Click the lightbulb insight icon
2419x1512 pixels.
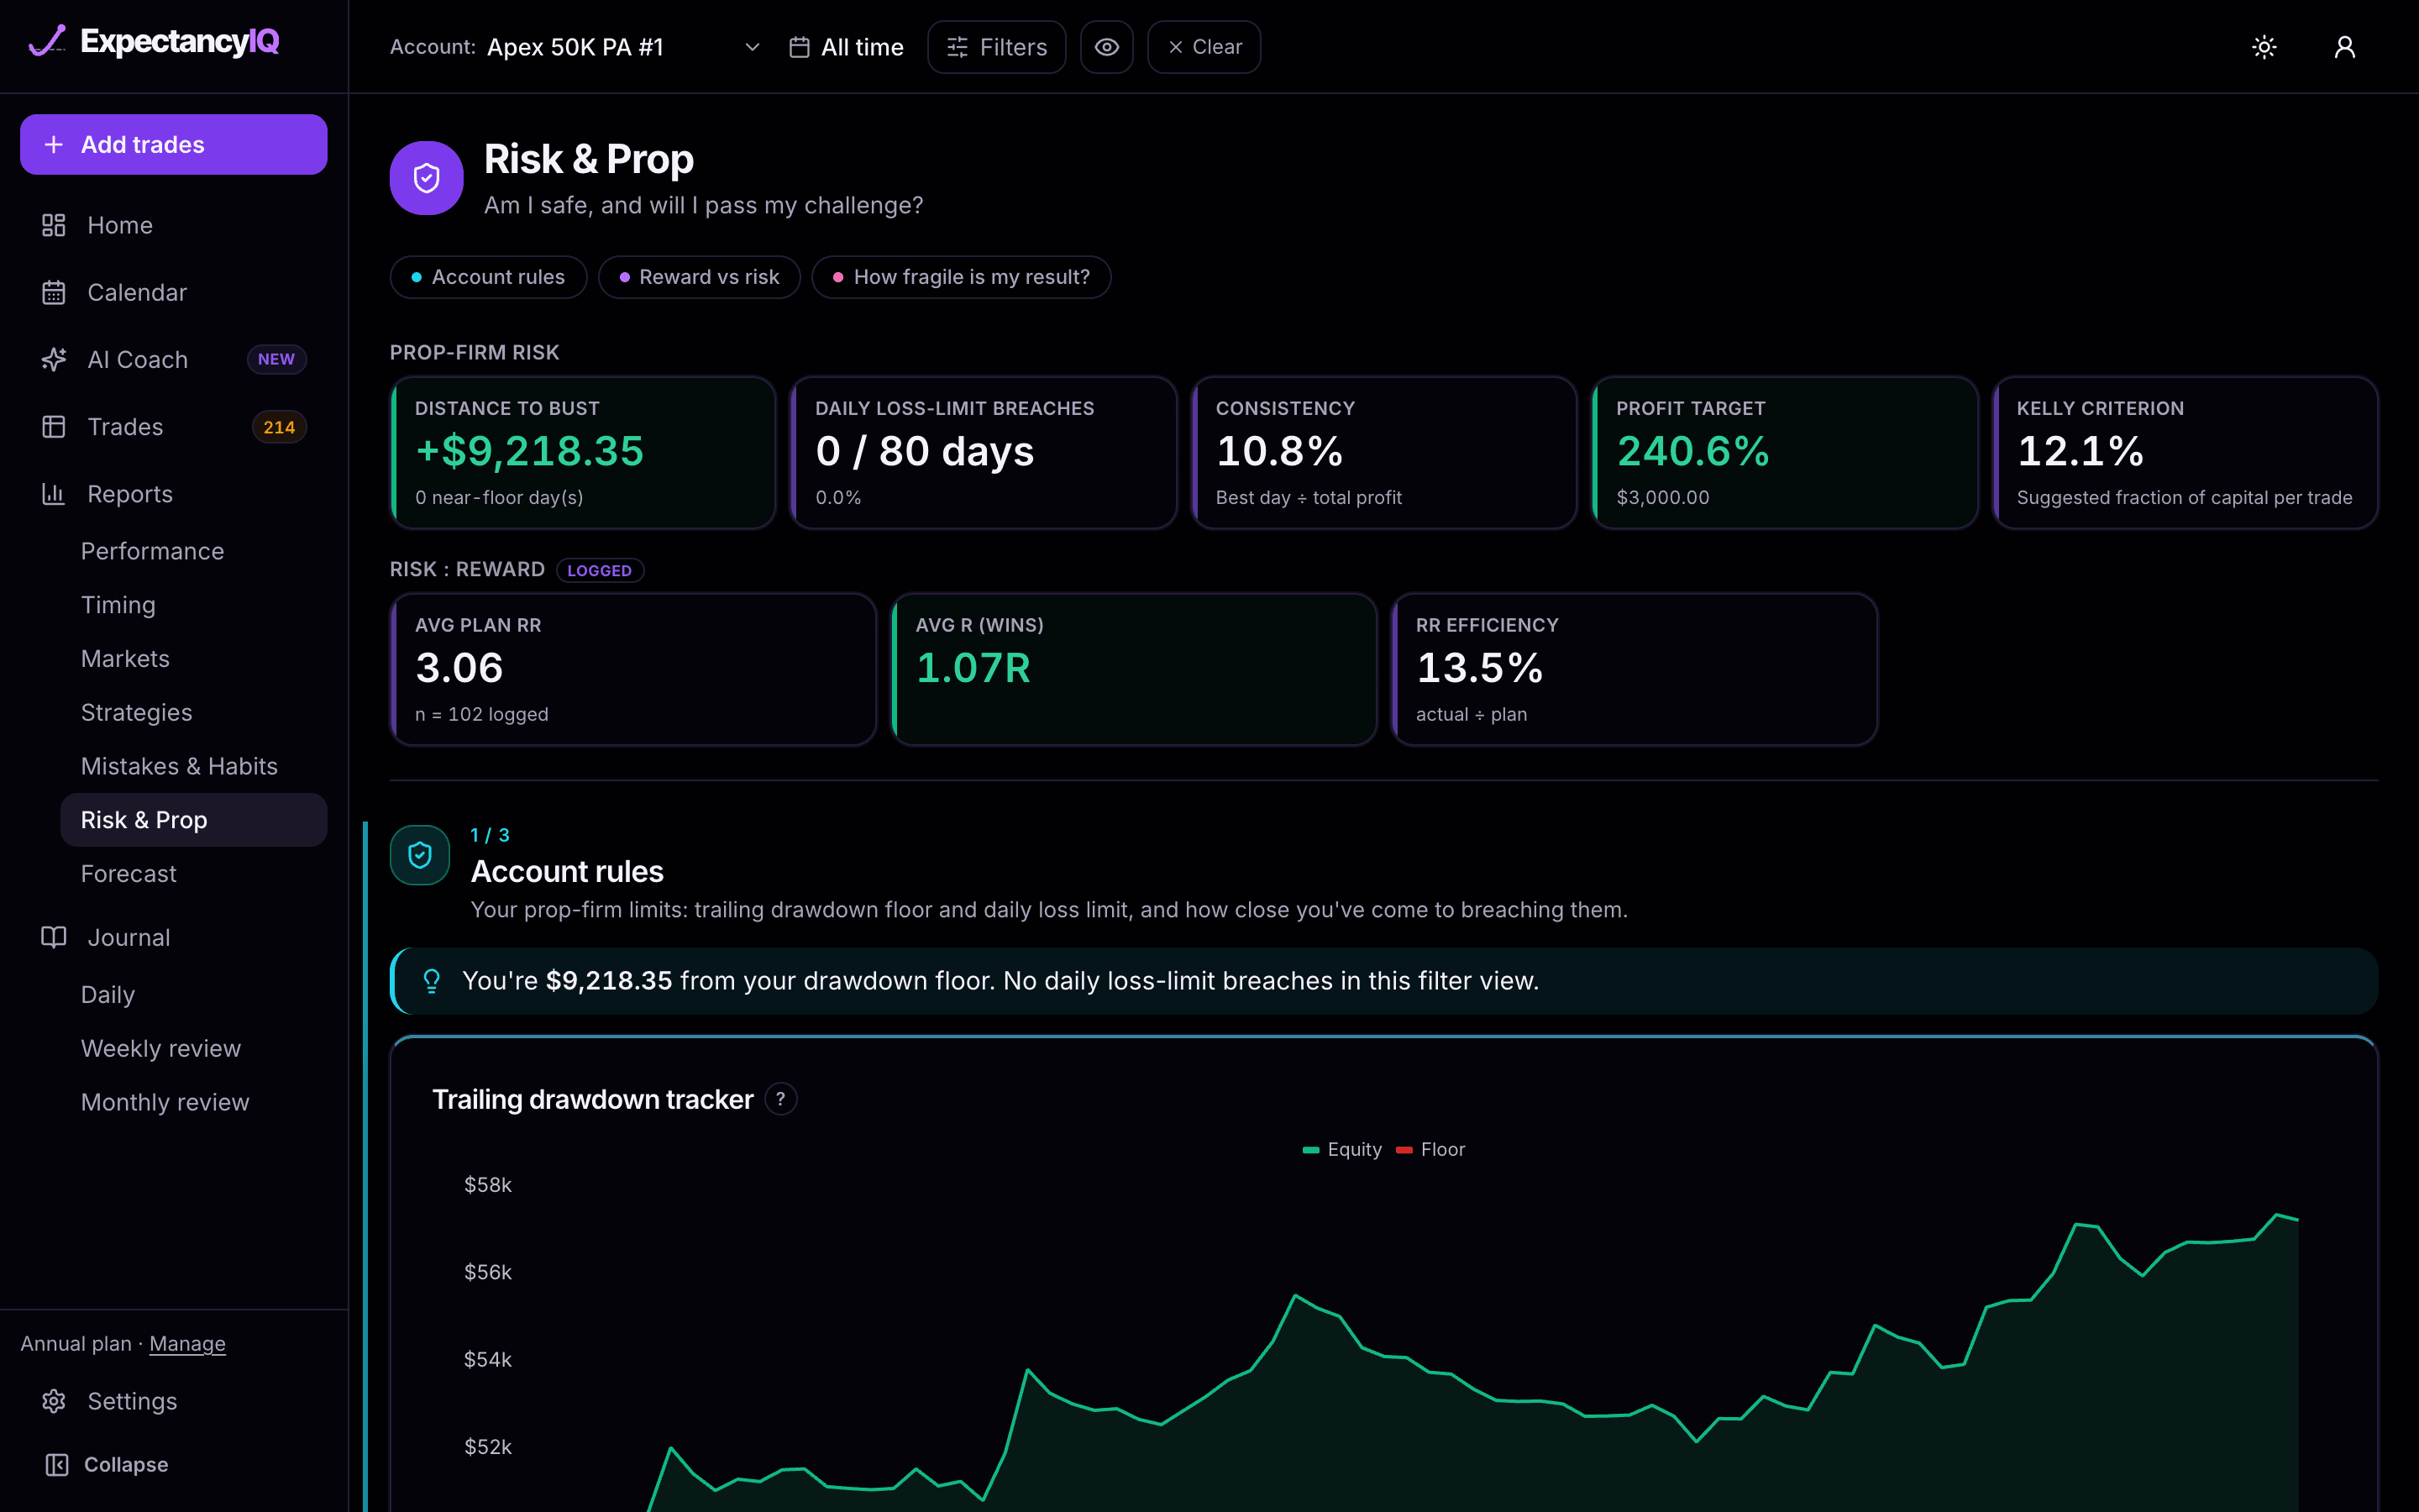tap(432, 981)
